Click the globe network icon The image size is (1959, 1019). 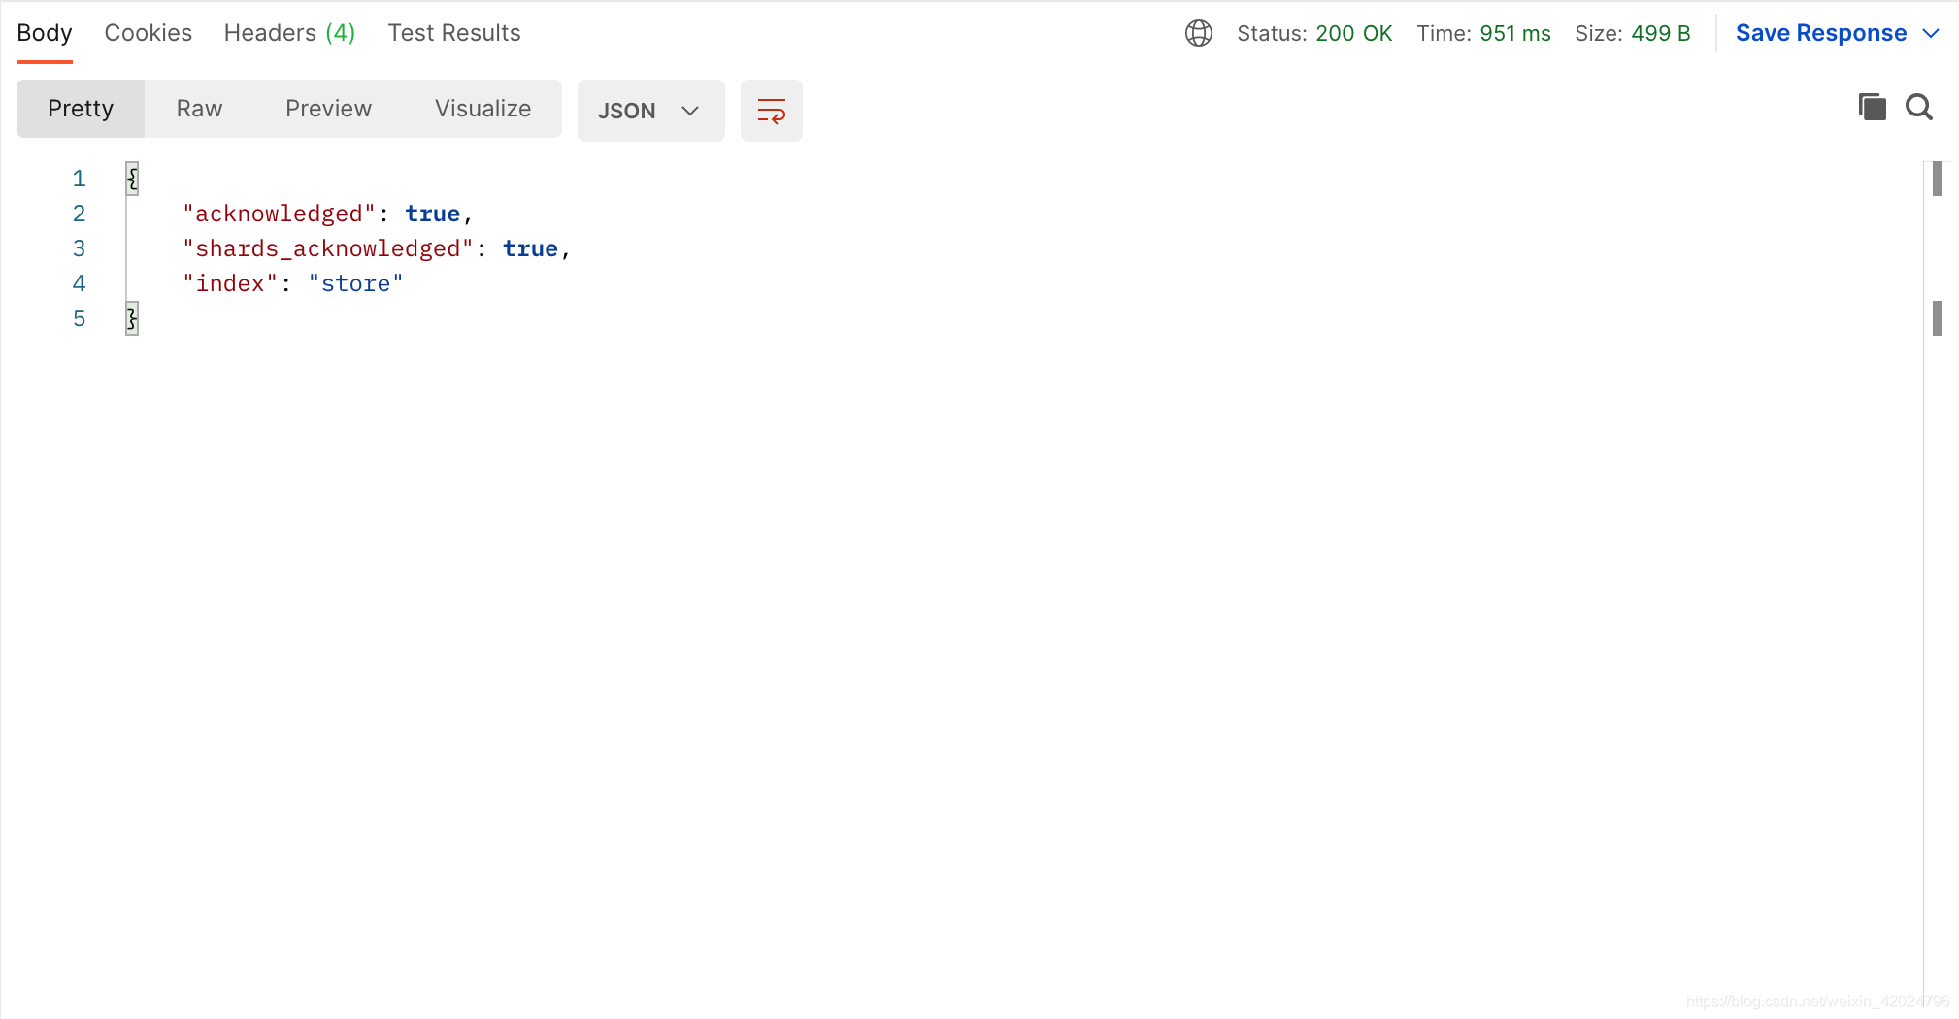coord(1199,33)
